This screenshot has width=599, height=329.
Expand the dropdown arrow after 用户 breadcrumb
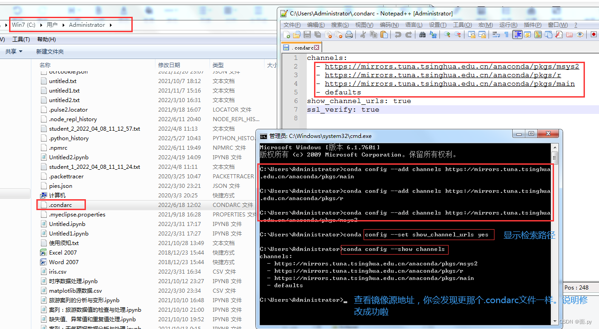(64, 25)
